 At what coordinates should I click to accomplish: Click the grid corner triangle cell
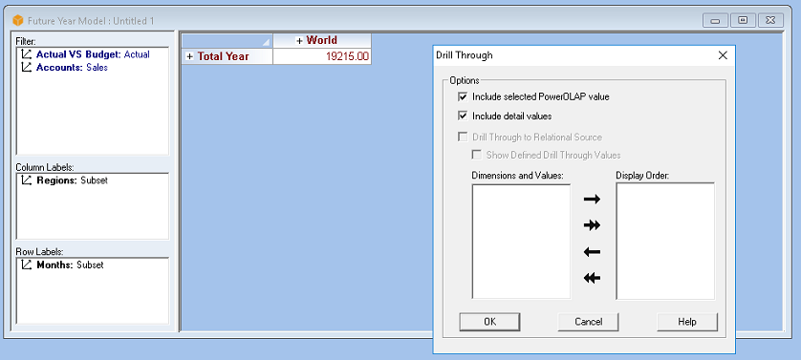coord(227,41)
